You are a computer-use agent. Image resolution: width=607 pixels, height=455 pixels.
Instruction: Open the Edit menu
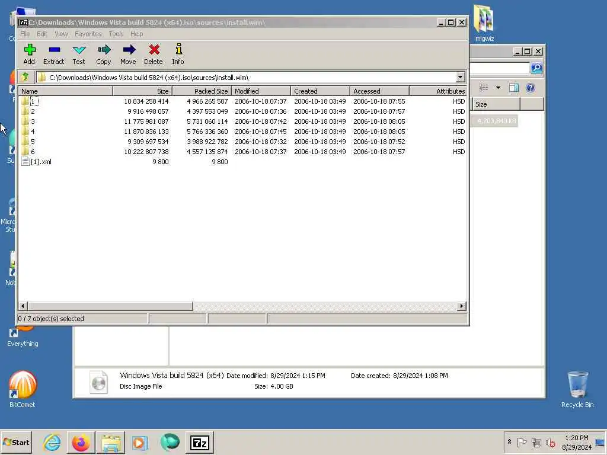pyautogui.click(x=42, y=34)
